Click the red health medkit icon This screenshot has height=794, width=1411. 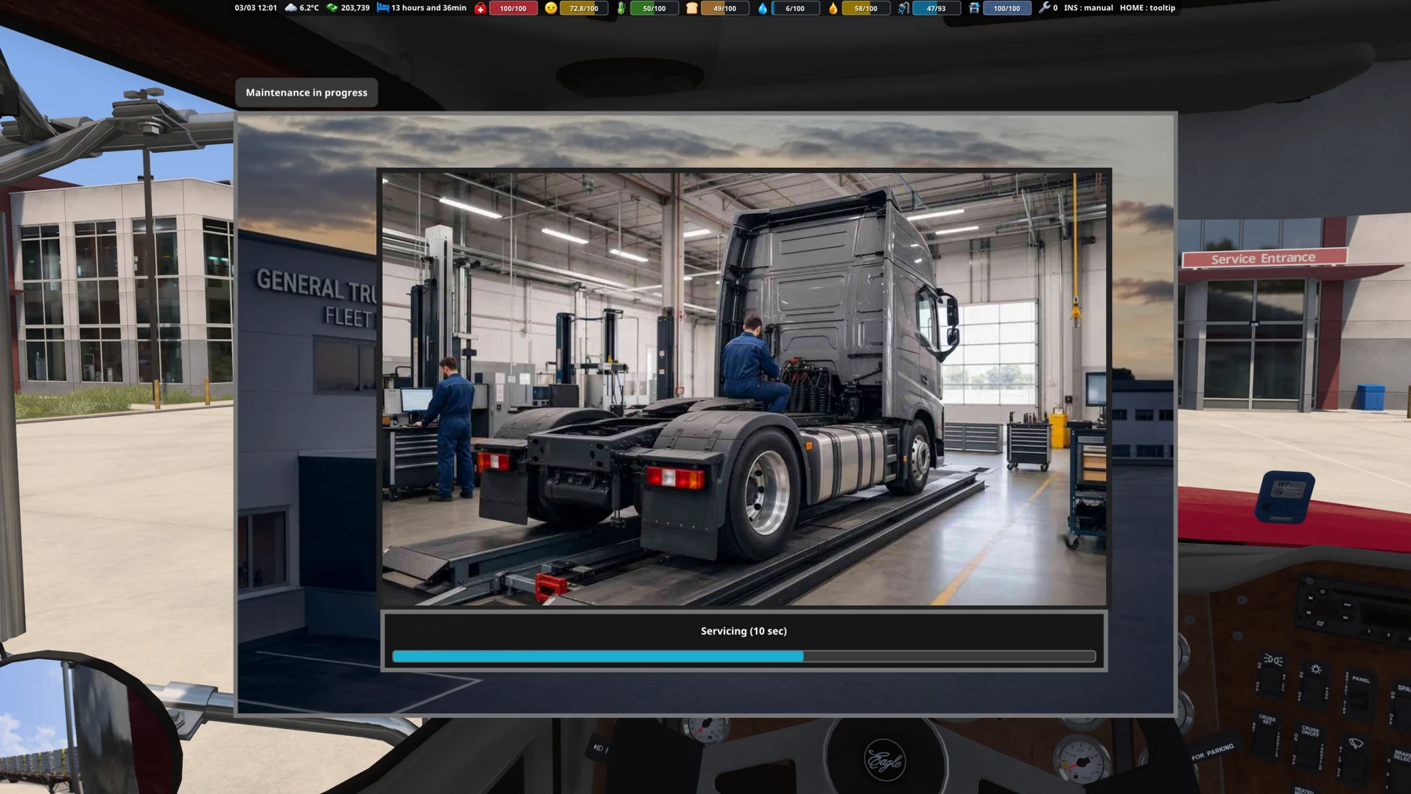coord(480,8)
